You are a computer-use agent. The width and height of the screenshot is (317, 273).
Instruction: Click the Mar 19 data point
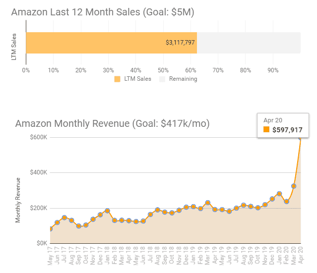pyautogui.click(x=207, y=203)
